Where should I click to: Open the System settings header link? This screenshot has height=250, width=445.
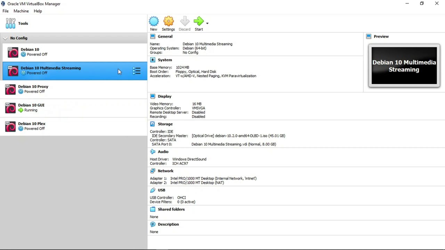[165, 60]
